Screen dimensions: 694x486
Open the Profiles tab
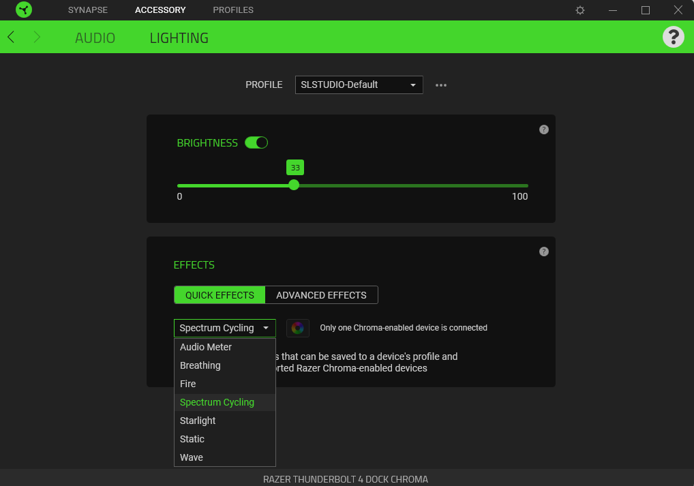[233, 10]
